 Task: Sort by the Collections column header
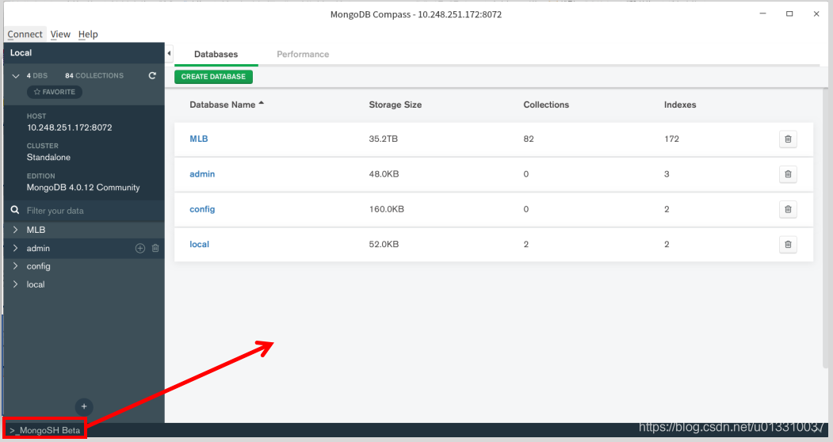[x=546, y=105]
